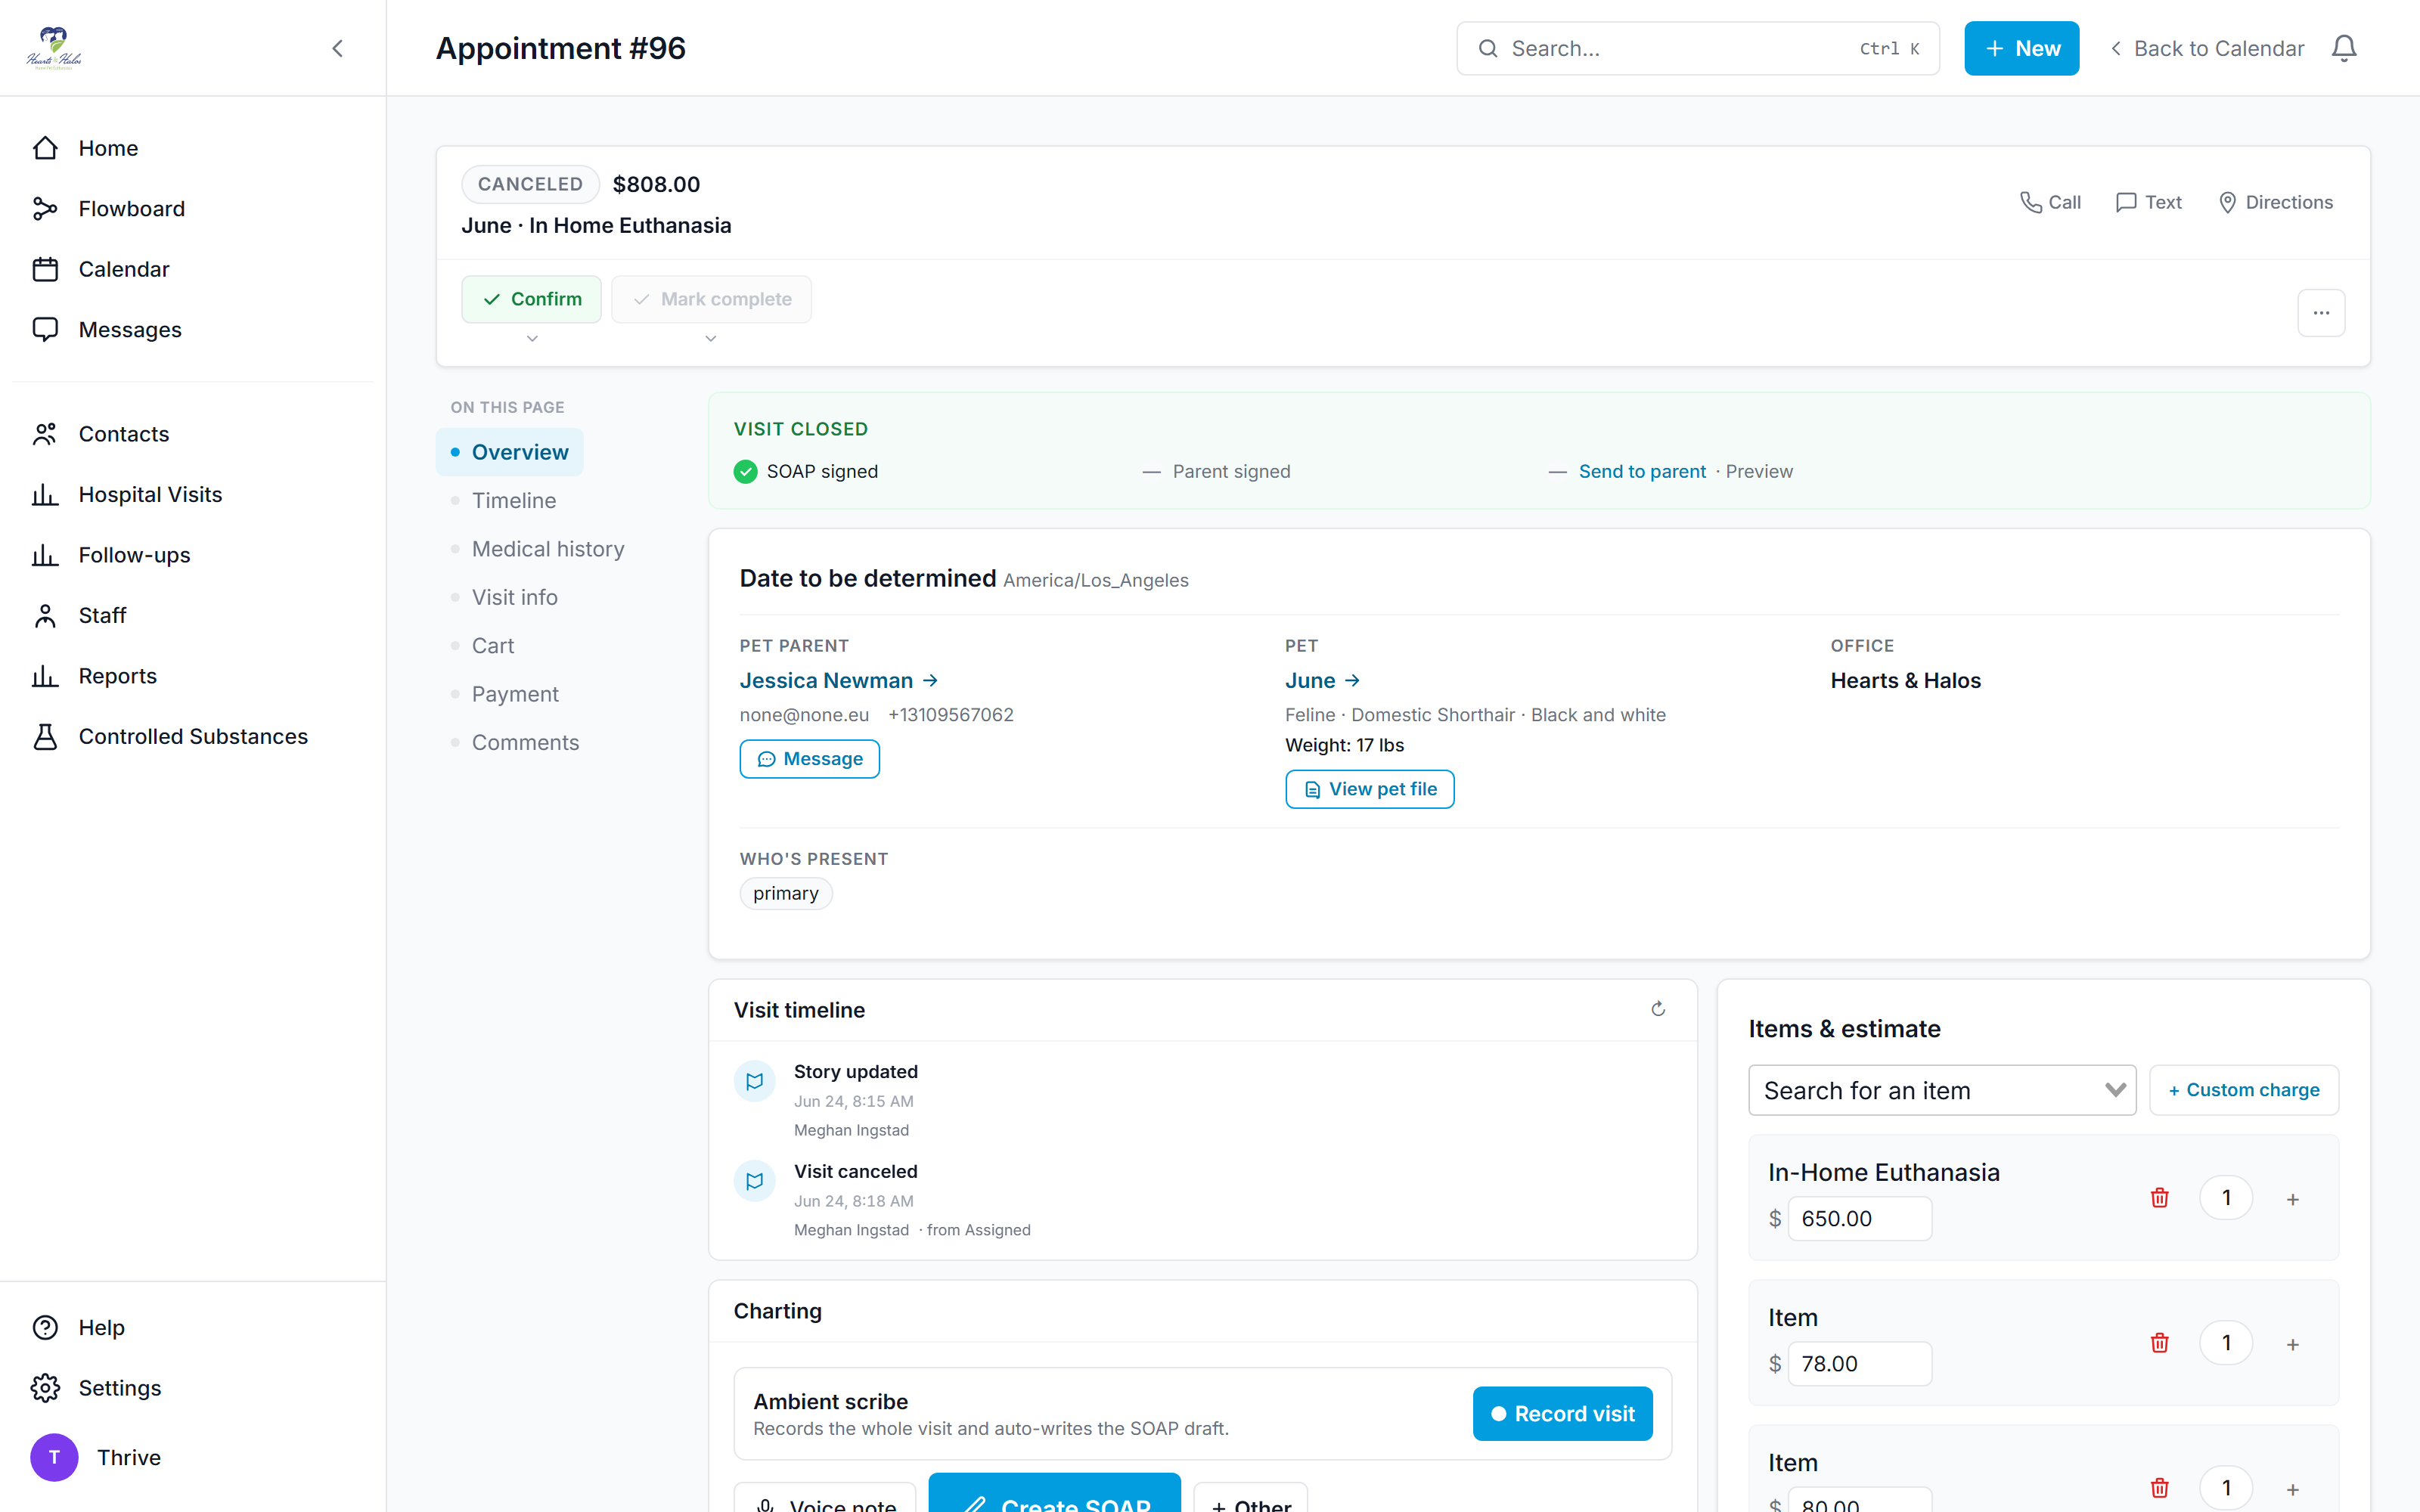Refresh the Visit timeline
The image size is (2420, 1512).
tap(1658, 1009)
